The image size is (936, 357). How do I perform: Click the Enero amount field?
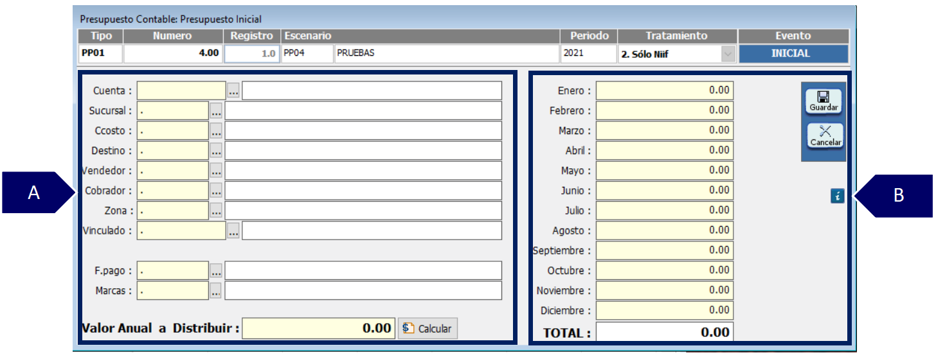(665, 91)
